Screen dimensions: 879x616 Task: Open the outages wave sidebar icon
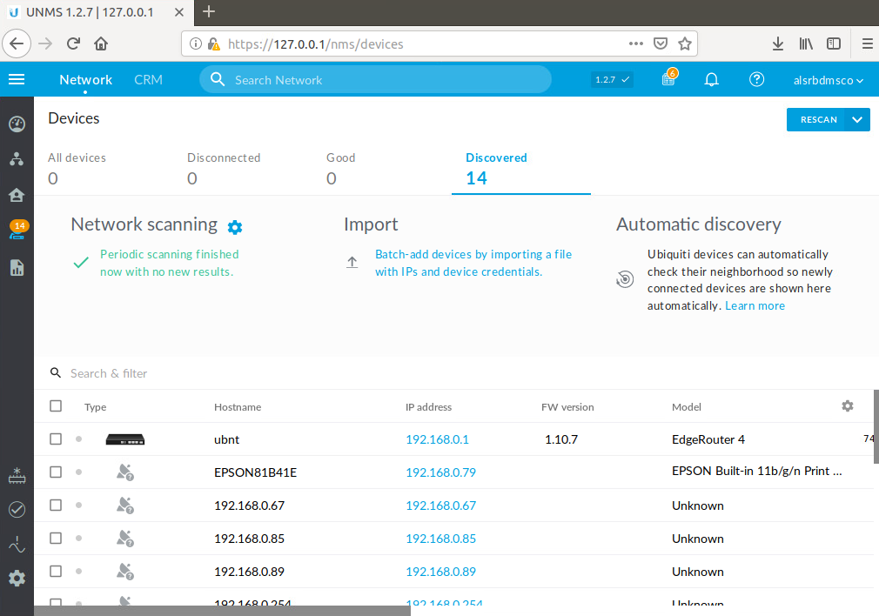click(x=17, y=545)
